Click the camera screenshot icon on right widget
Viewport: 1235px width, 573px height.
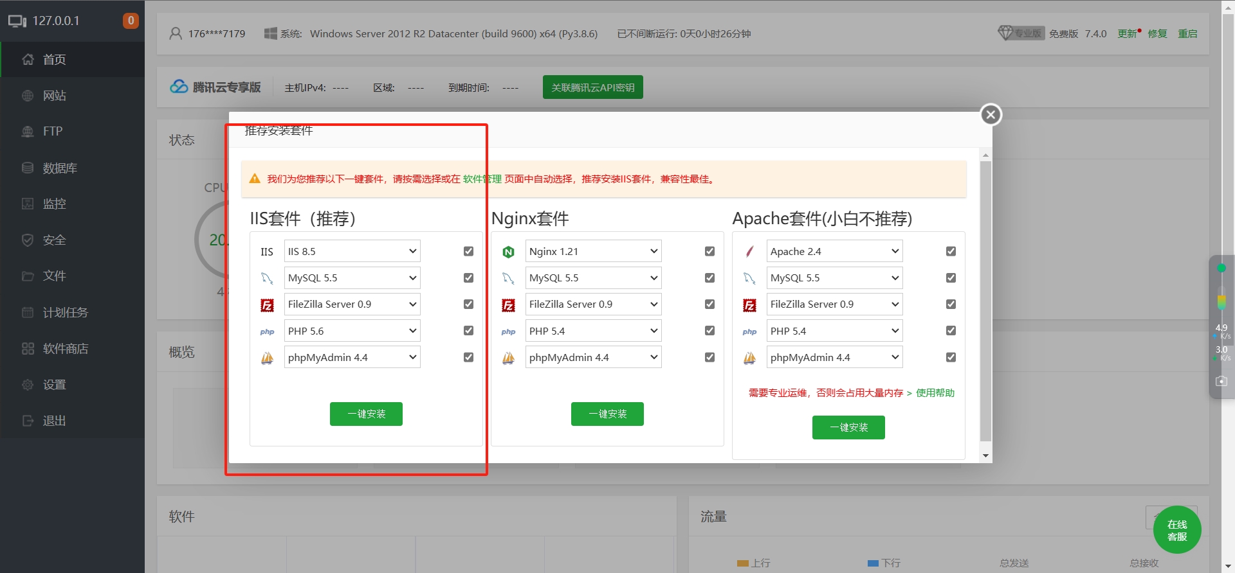tap(1221, 381)
